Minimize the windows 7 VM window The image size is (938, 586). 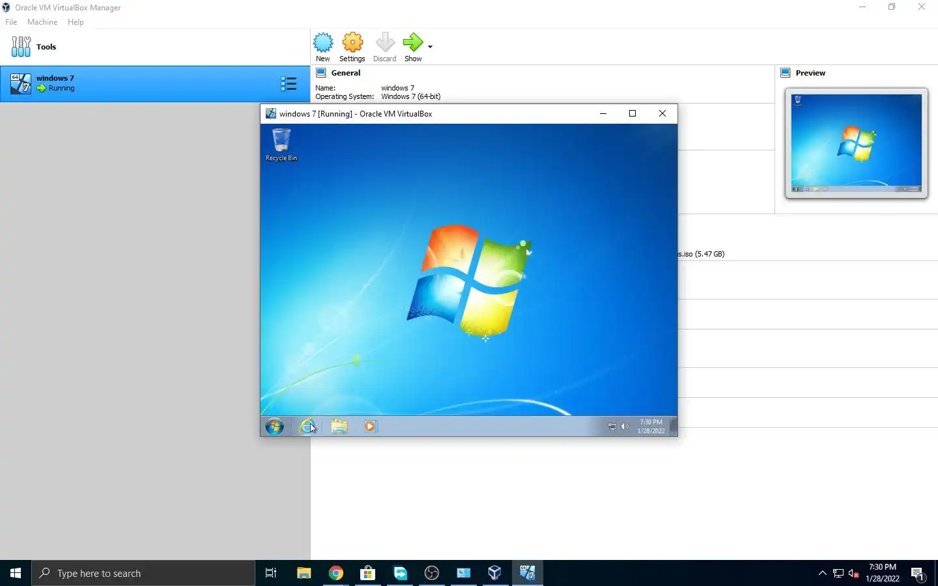603,113
